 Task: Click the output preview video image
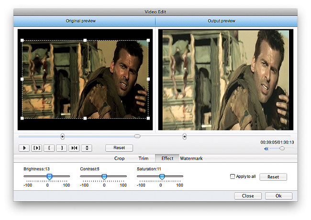pos(226,80)
